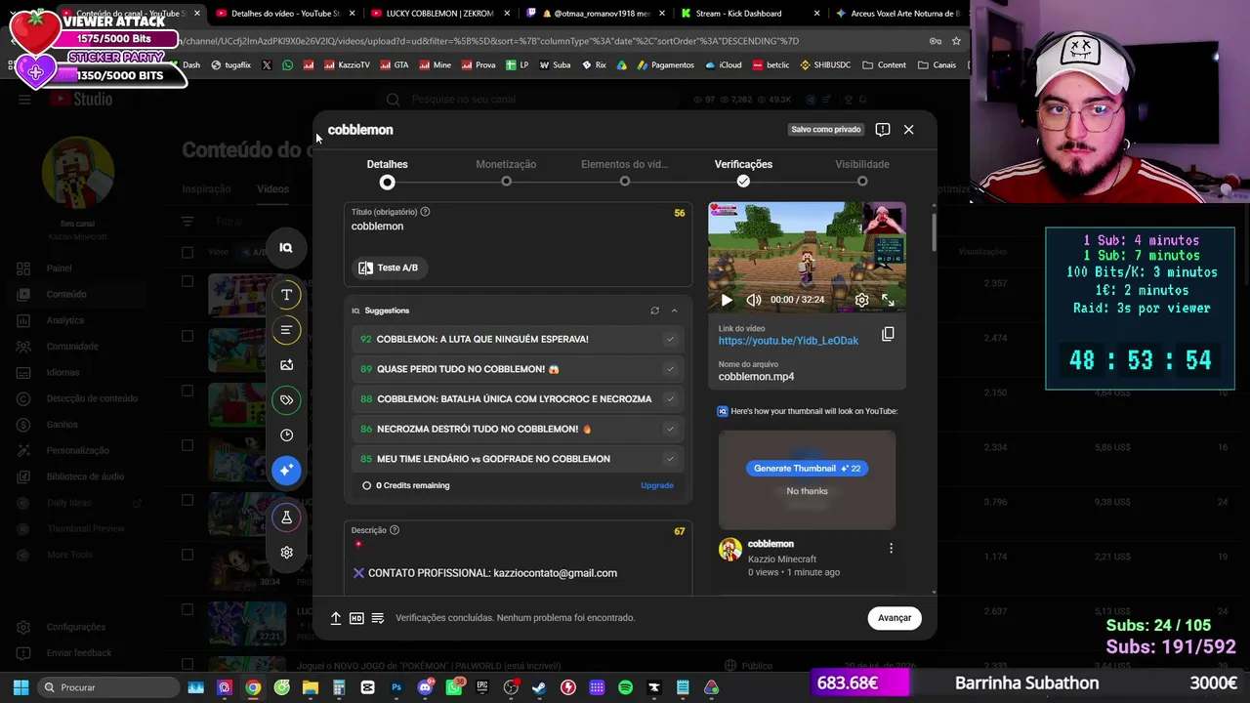
Task: Bookmark this page with the star icon
Action: pyautogui.click(x=956, y=41)
